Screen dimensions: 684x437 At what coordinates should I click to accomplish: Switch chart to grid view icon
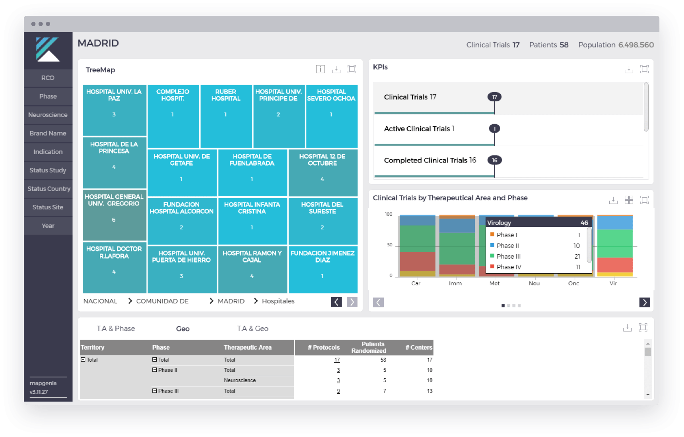629,200
